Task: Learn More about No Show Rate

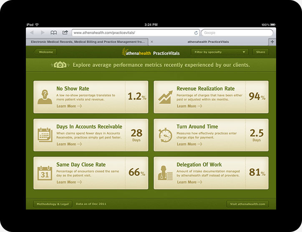Action: [x=69, y=106]
